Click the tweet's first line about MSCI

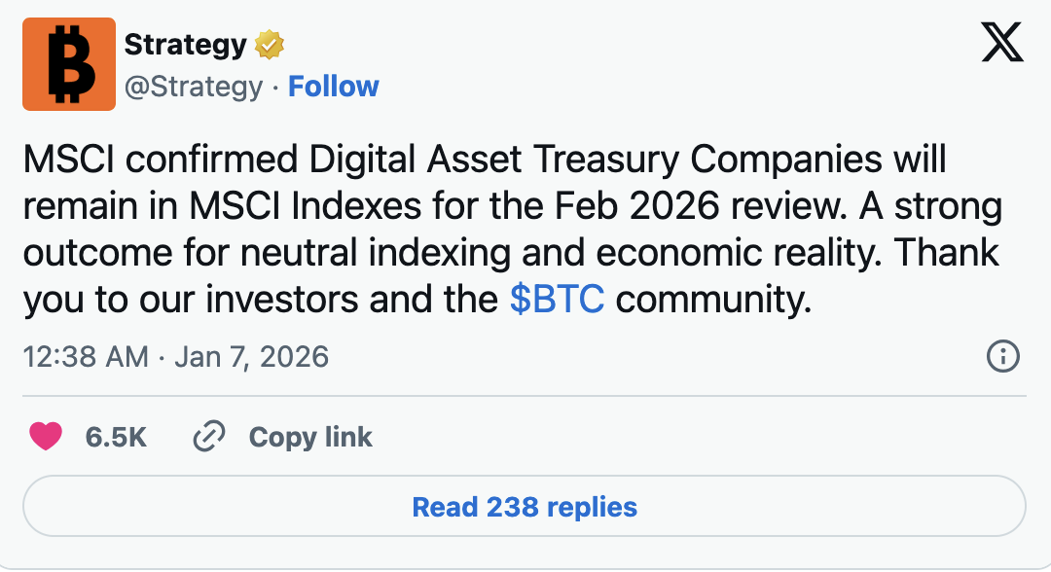(x=485, y=160)
